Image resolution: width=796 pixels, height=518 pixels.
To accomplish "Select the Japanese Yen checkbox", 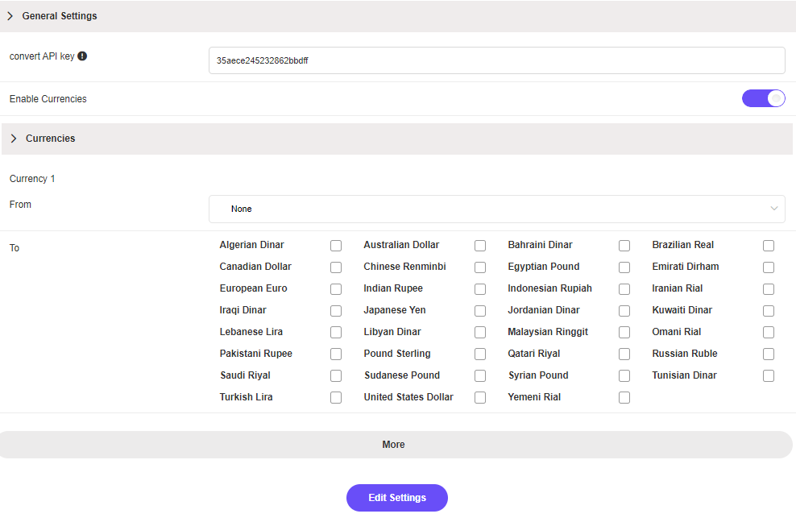I will tap(480, 311).
